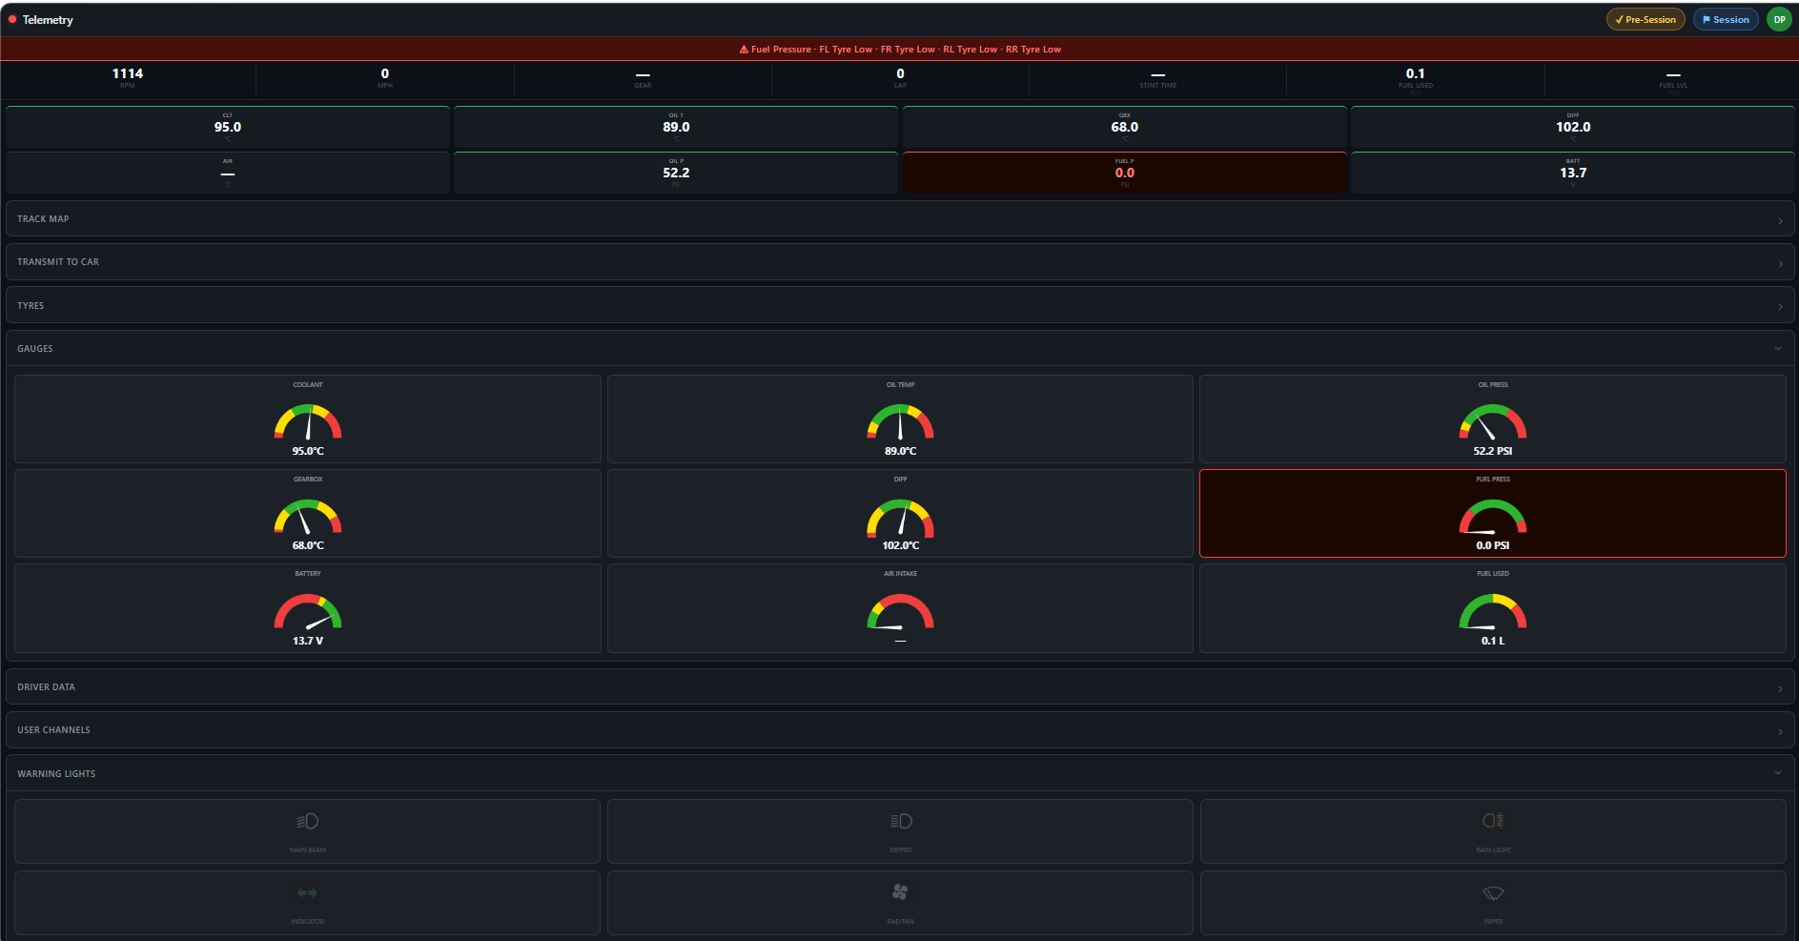Click the Air Intake gauge dial
This screenshot has height=941, width=1799.
click(x=900, y=611)
